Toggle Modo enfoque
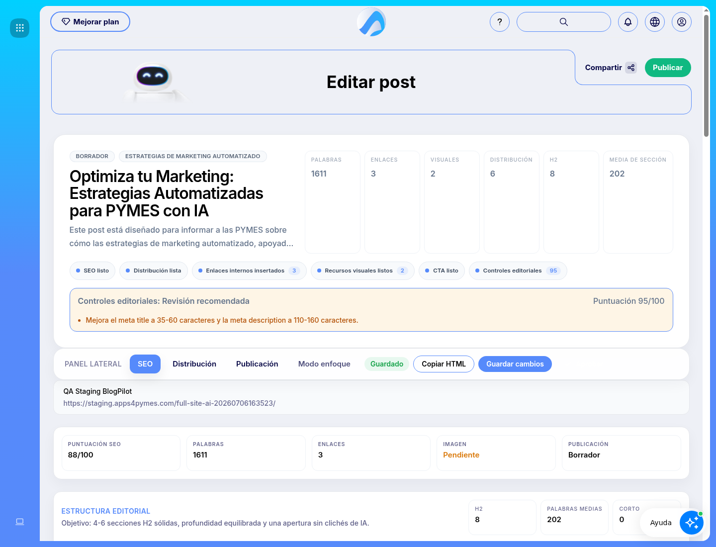 (x=324, y=364)
